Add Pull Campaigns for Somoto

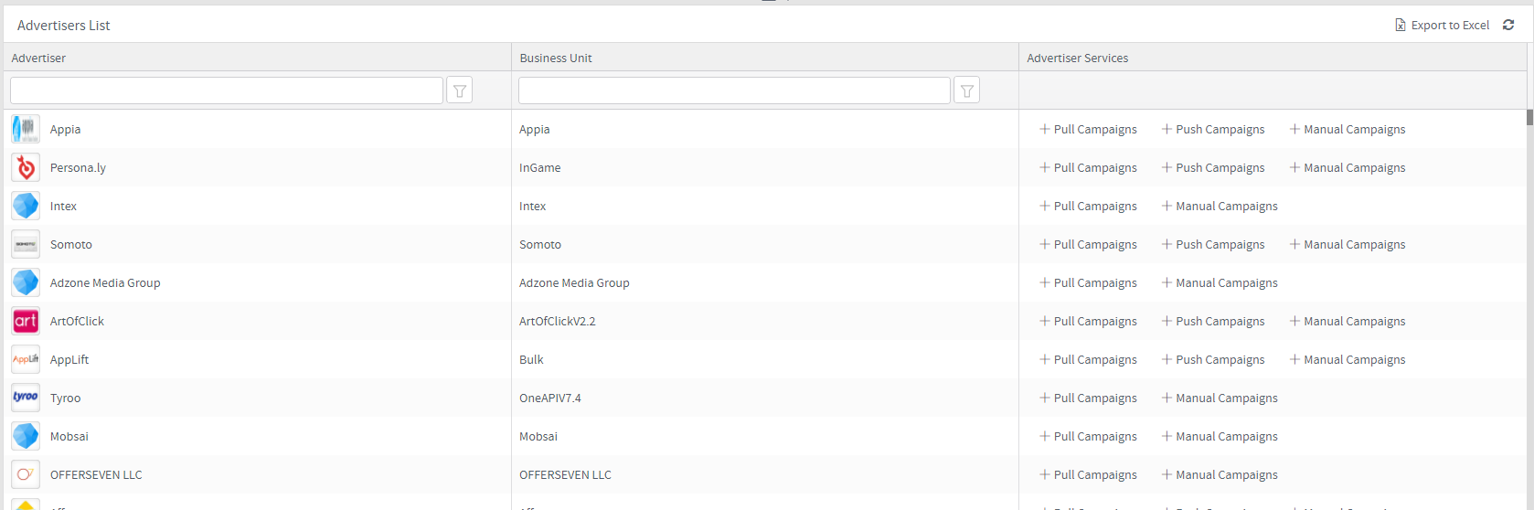[x=1088, y=244]
